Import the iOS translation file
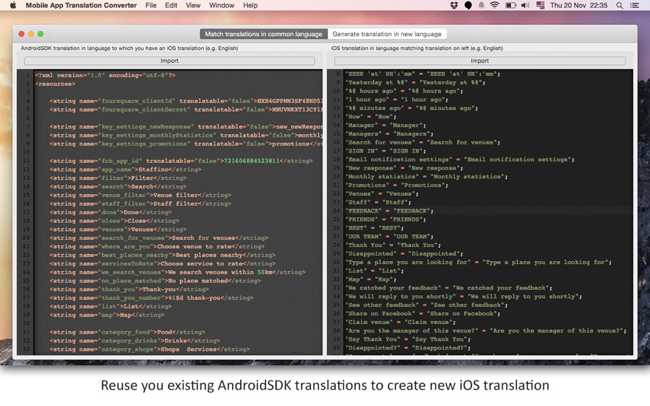 tap(480, 61)
